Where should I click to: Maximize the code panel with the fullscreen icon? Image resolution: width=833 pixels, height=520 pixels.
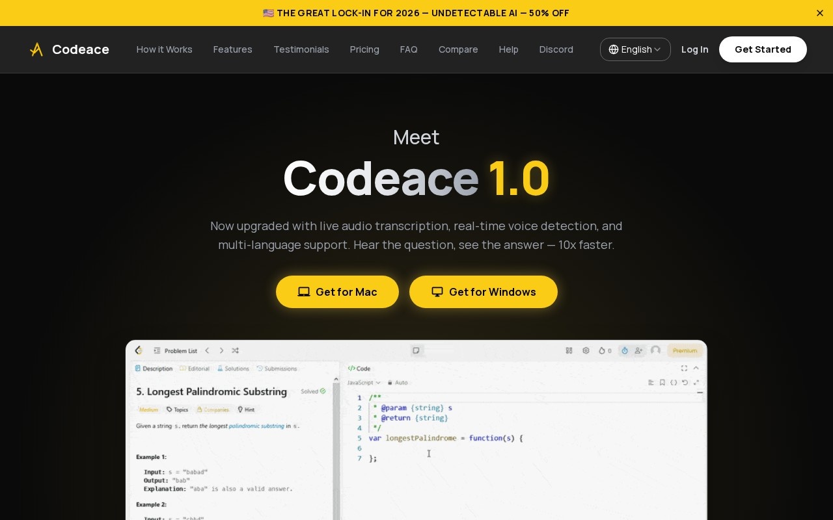tap(684, 369)
